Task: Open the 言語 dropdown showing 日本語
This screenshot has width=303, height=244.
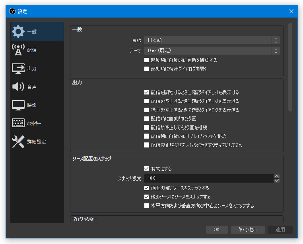Action: [x=212, y=40]
